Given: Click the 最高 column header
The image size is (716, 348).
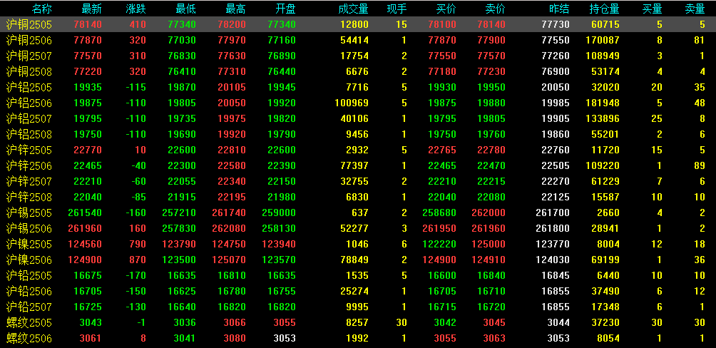Looking at the screenshot, I should pyautogui.click(x=235, y=9).
